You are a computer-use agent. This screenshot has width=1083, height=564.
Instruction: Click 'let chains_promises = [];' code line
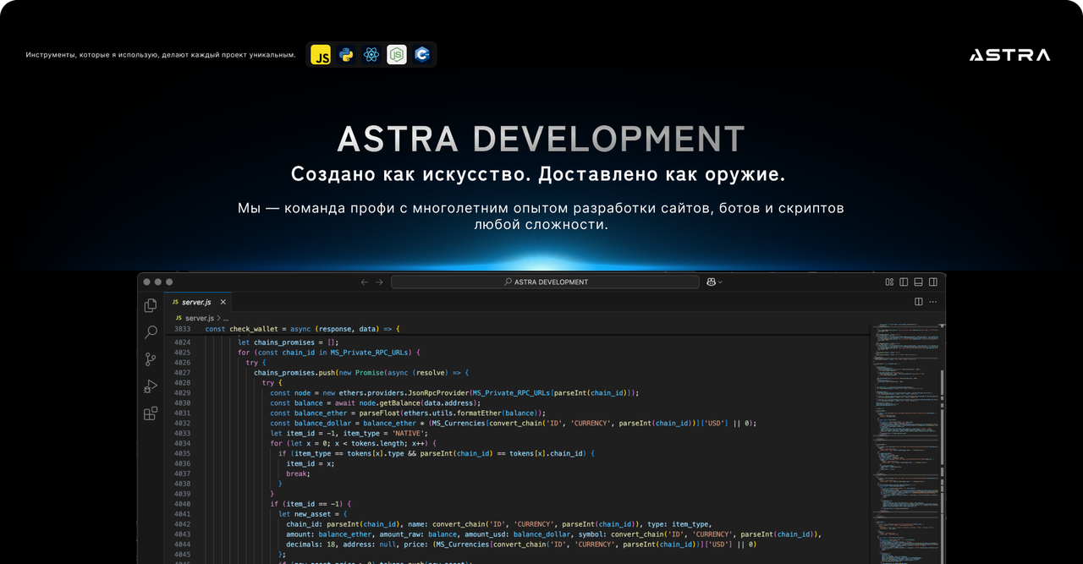click(288, 342)
